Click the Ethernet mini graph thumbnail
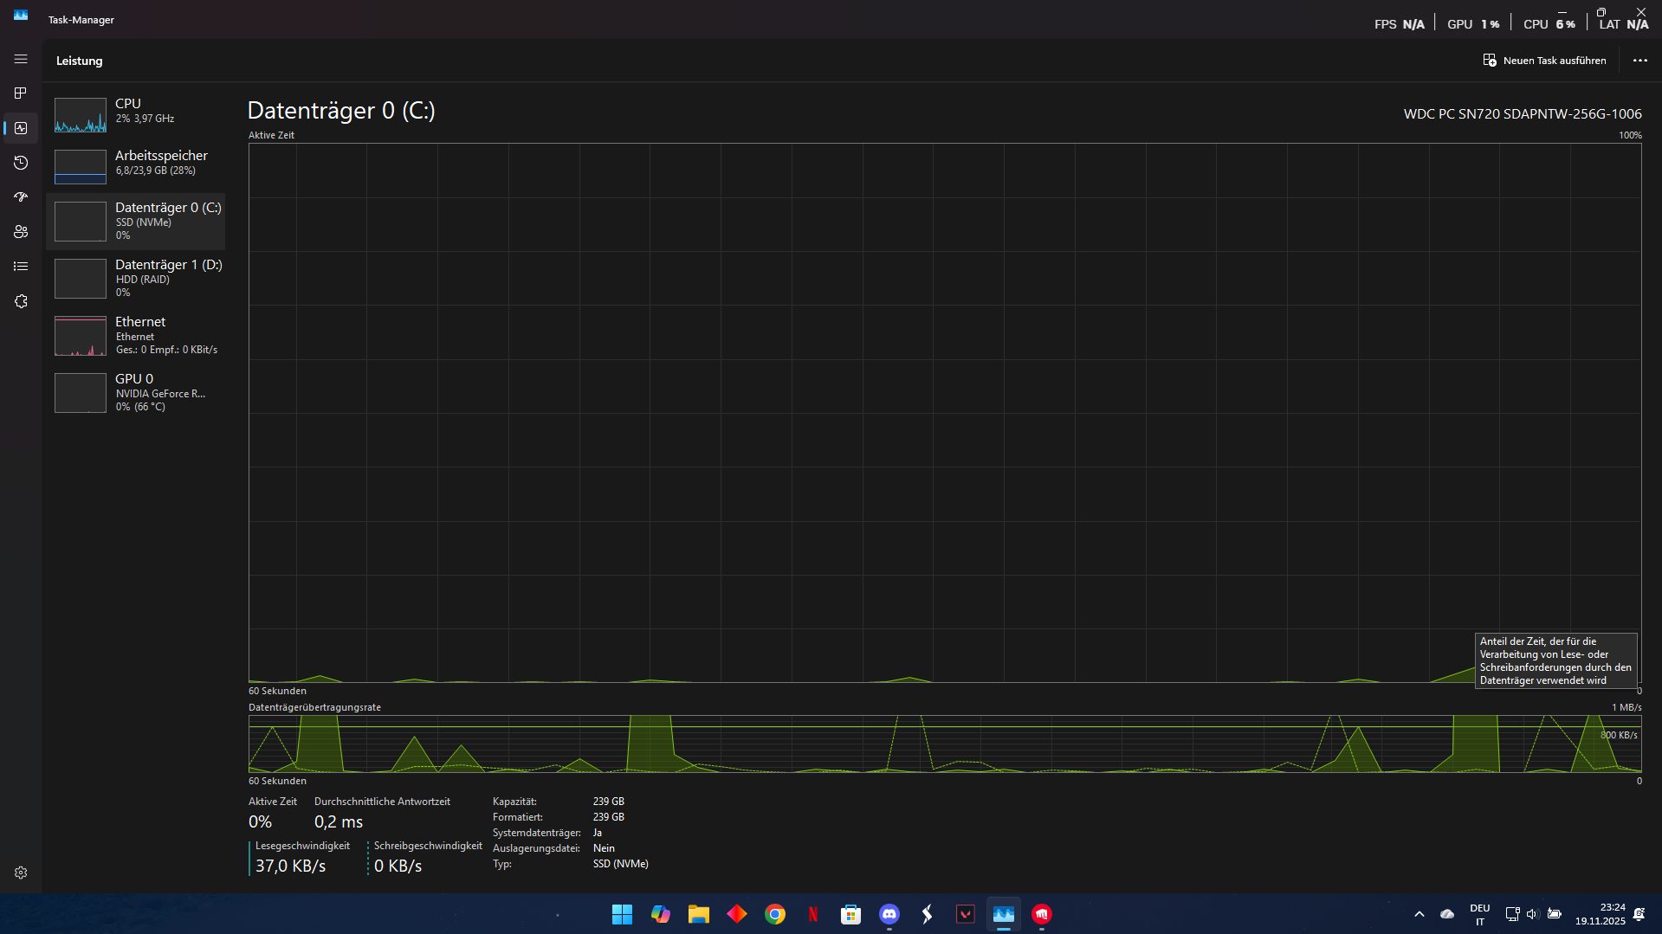 [81, 336]
